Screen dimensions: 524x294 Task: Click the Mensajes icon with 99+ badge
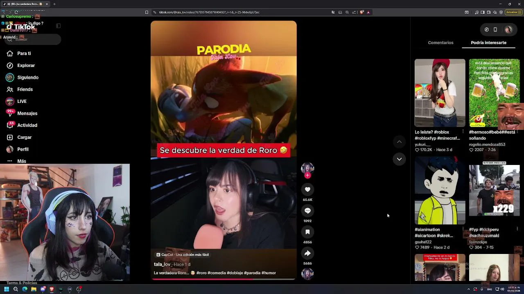pos(10,113)
